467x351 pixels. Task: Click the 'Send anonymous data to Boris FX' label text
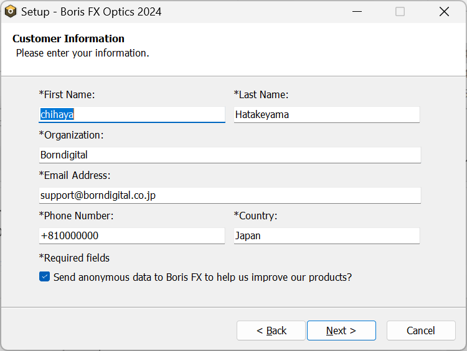(202, 277)
